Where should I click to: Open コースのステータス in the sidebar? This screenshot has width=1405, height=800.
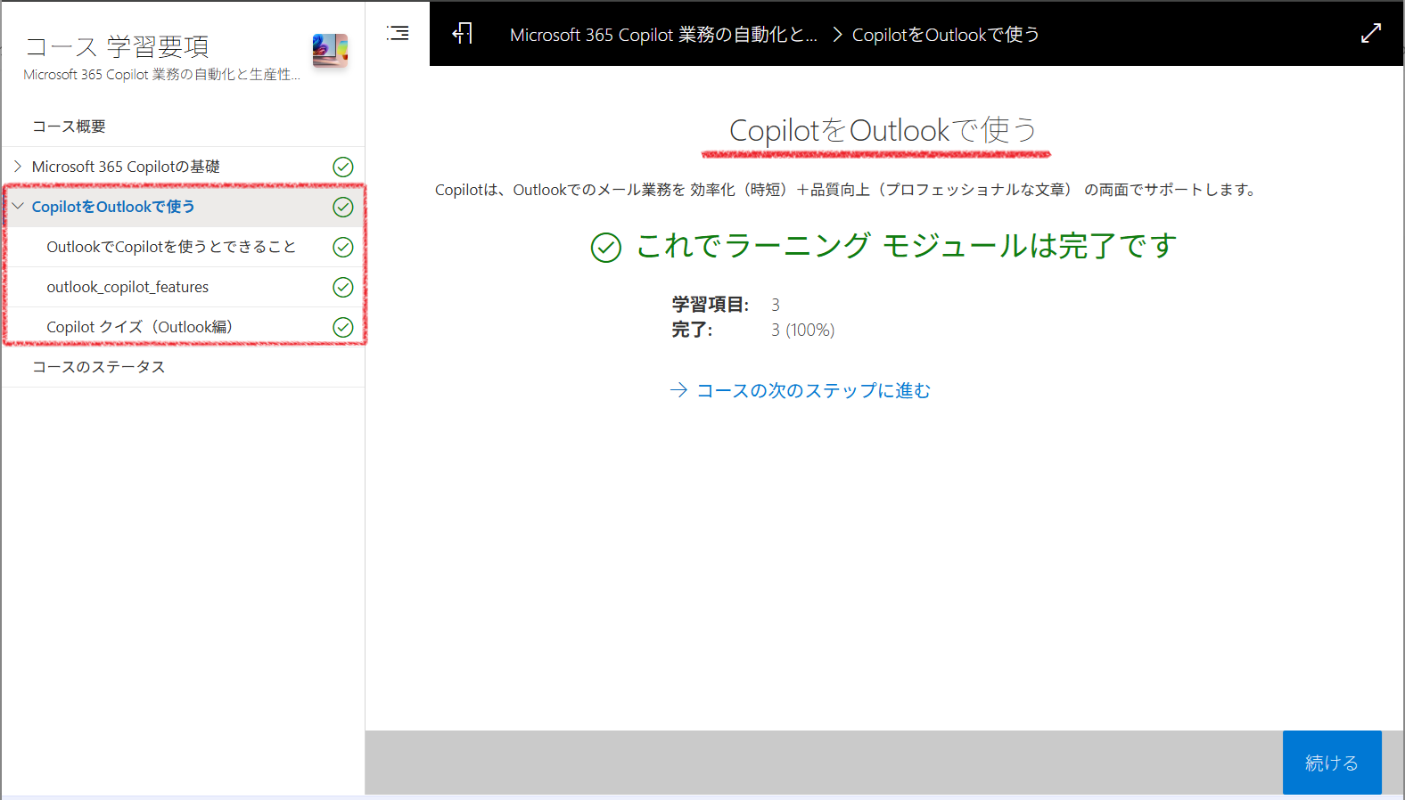click(99, 367)
